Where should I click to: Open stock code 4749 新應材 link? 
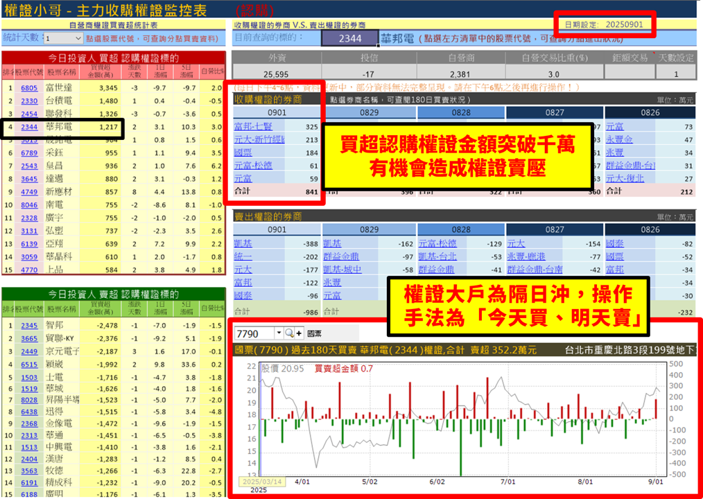point(29,192)
